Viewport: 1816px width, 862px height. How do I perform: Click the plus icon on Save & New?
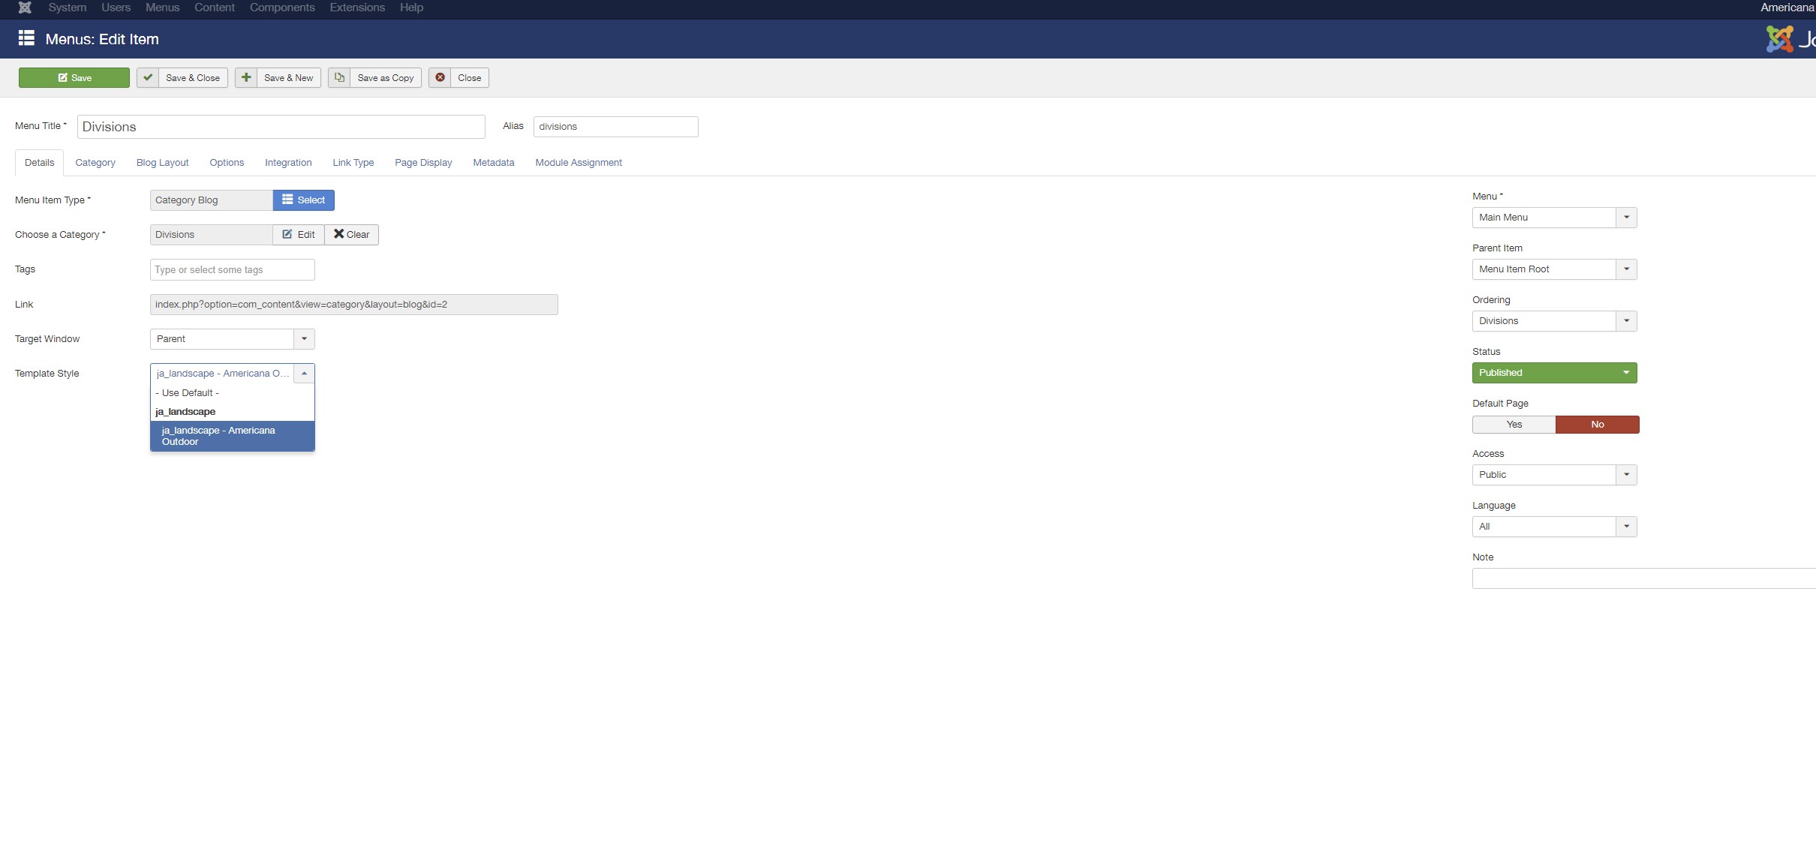(x=246, y=77)
